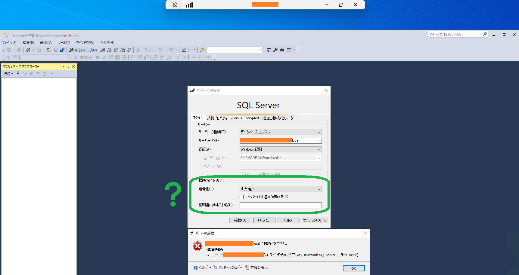Click the Quick Launch magnifier icon
Image resolution: width=519 pixels, height=275 pixels.
click(485, 34)
